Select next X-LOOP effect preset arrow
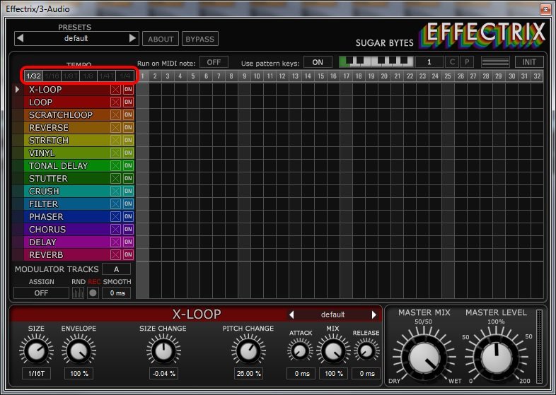Viewport: 556px width, 395px height. pos(374,314)
